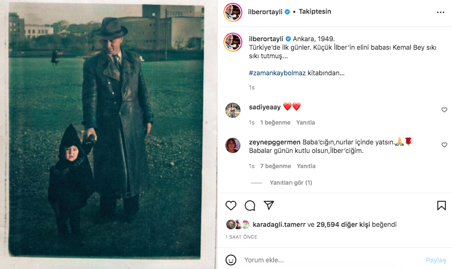The height and width of the screenshot is (269, 452).
Task: Type in the Yorum ekle comment field
Action: (331, 260)
